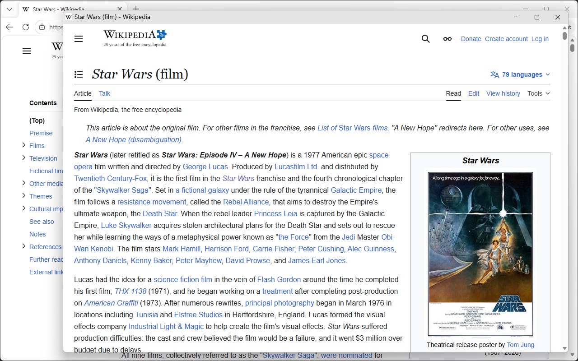This screenshot has height=361, width=578.
Task: Jump to (Top) in the Contents sidebar
Action: (x=37, y=120)
